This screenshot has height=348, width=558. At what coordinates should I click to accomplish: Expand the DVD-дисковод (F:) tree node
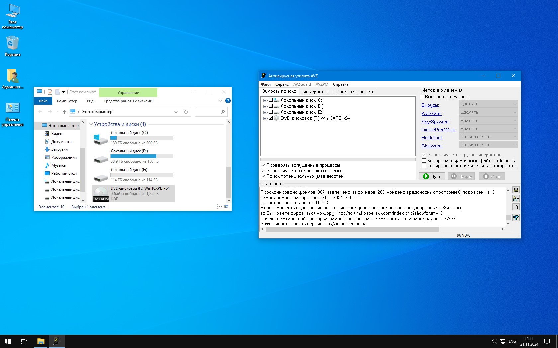pos(265,118)
